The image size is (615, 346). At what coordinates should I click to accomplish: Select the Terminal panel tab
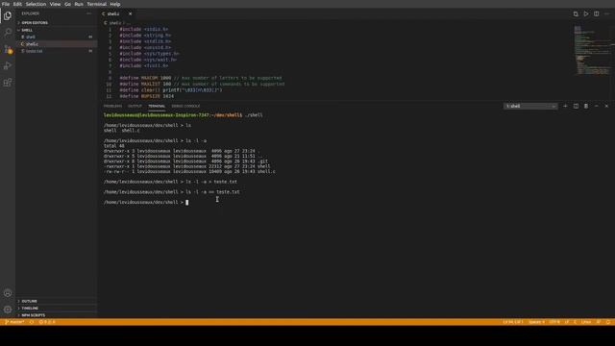coord(157,106)
